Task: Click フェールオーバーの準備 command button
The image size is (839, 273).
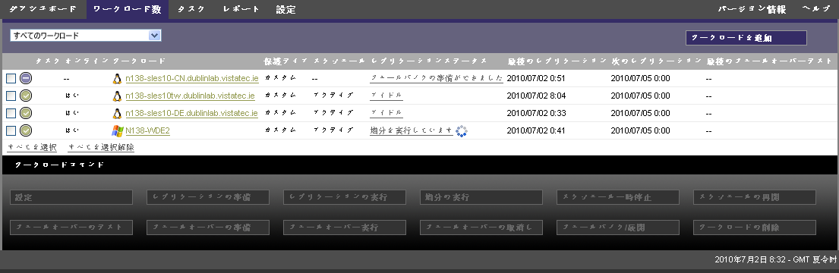Action: tap(207, 227)
